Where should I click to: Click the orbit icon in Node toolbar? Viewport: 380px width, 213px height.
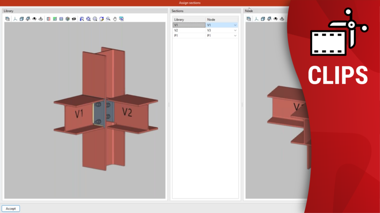tap(282, 19)
